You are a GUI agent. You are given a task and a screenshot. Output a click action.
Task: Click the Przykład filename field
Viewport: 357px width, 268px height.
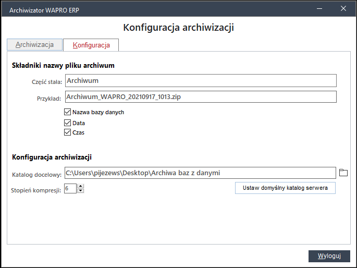[x=201, y=97]
